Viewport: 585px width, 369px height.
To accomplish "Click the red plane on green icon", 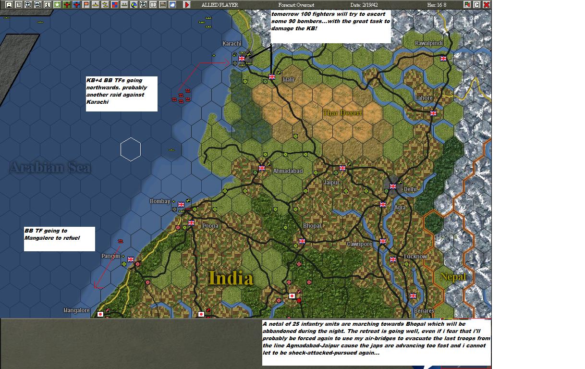I will coord(67,5).
